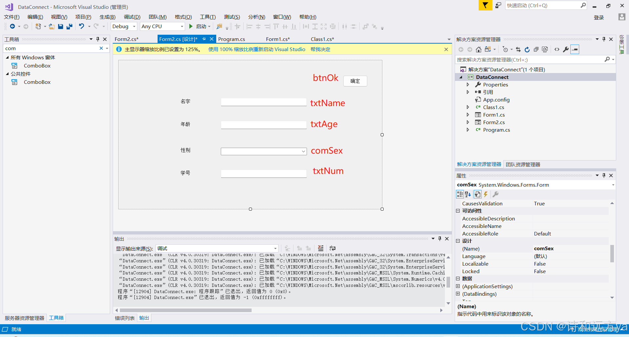This screenshot has width=629, height=337.
Task: Save the current file with Save icon
Action: coord(61,27)
